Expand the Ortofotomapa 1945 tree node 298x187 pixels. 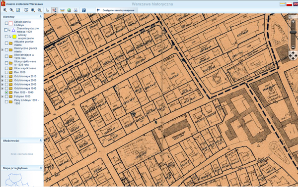(2, 89)
